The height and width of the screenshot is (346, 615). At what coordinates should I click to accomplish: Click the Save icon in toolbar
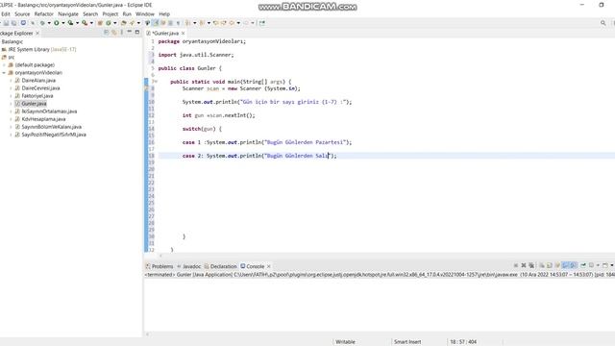point(7,23)
